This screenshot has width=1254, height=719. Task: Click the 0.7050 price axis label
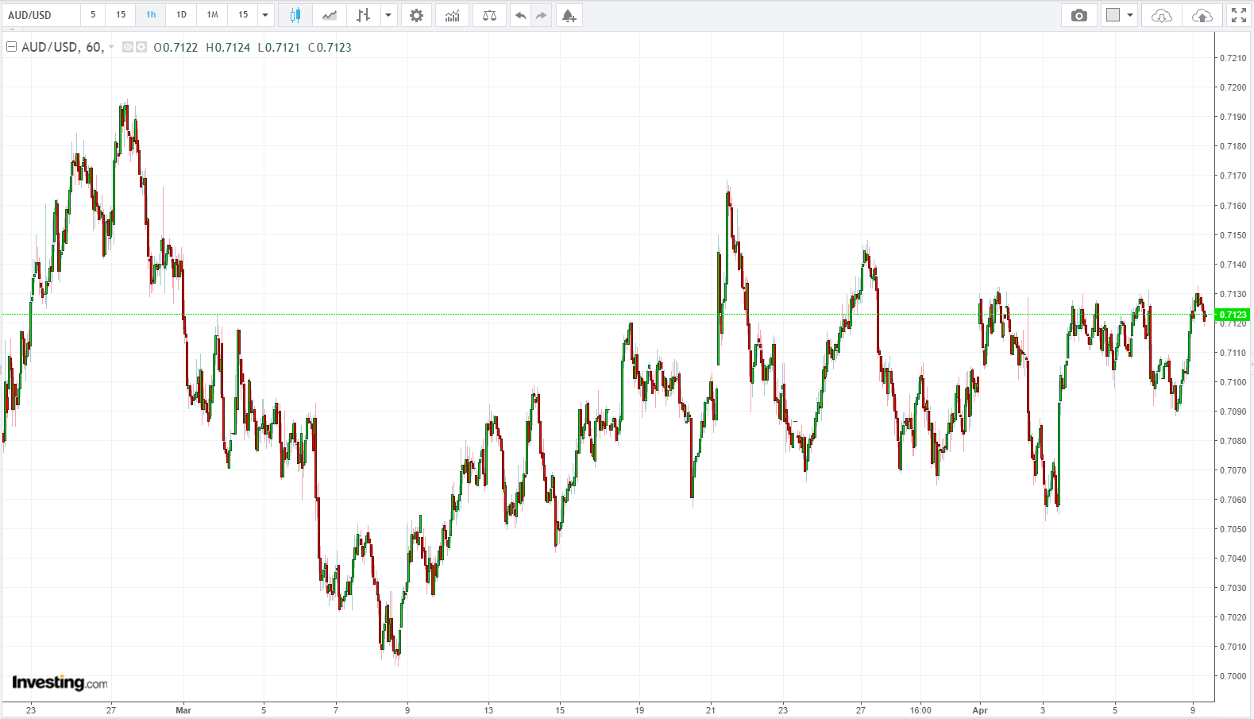pyautogui.click(x=1233, y=529)
